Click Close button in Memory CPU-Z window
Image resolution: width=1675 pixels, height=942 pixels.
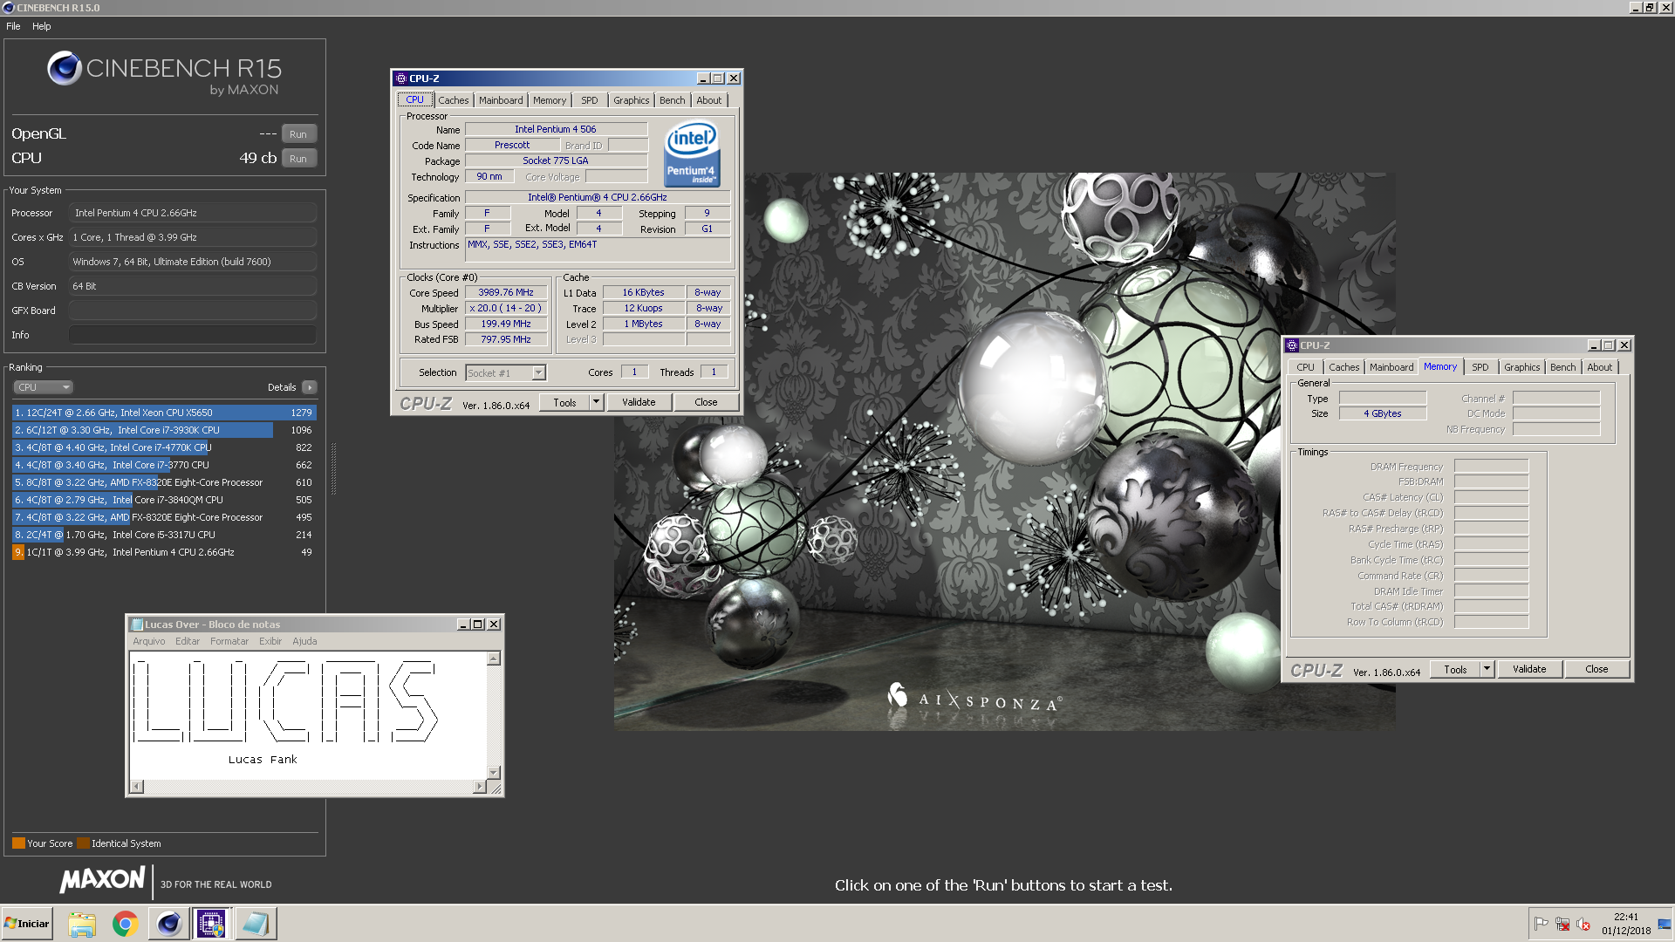pos(1596,669)
